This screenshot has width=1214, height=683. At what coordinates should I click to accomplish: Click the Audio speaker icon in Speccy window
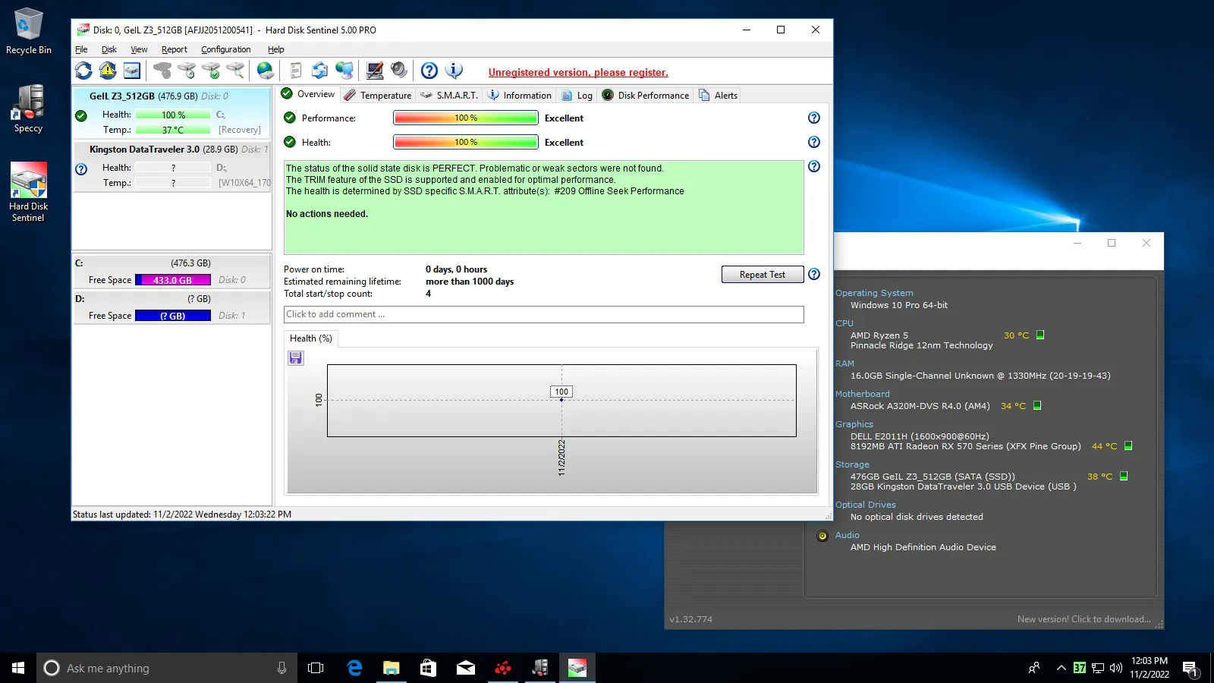pos(822,536)
